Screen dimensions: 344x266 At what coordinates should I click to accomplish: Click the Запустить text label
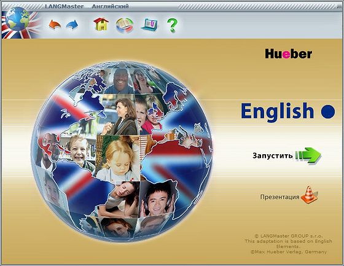point(273,155)
